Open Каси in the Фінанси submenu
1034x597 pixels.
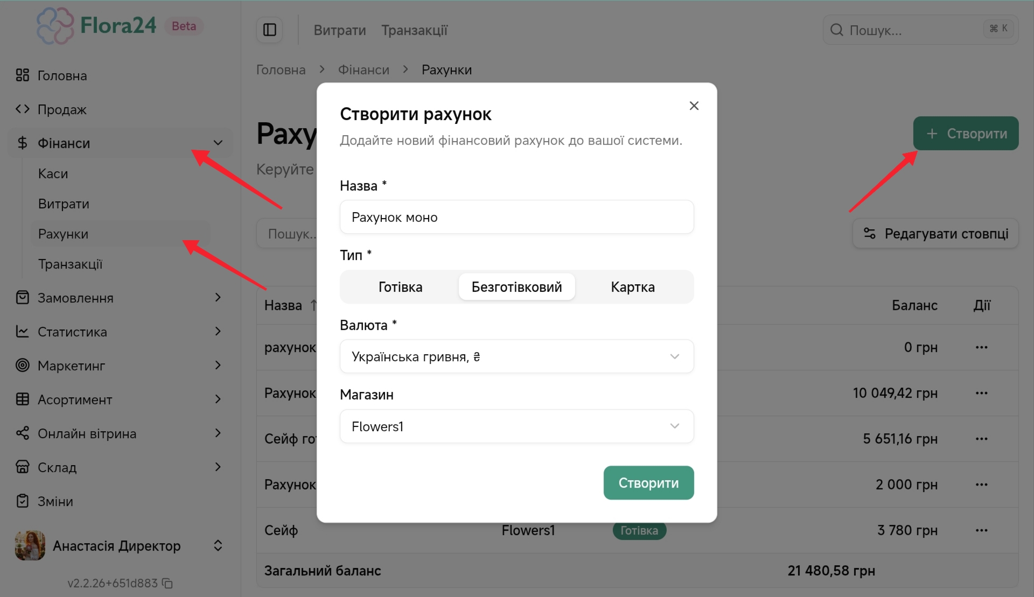53,173
